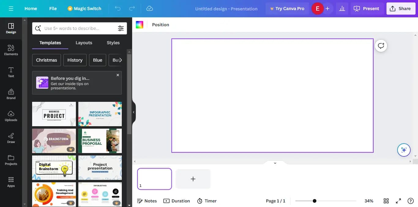The height and width of the screenshot is (207, 418).
Task: Open the template search filter sliders icon
Action: (121, 28)
